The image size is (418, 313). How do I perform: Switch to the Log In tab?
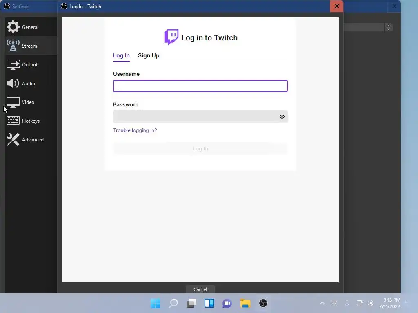[x=121, y=55]
